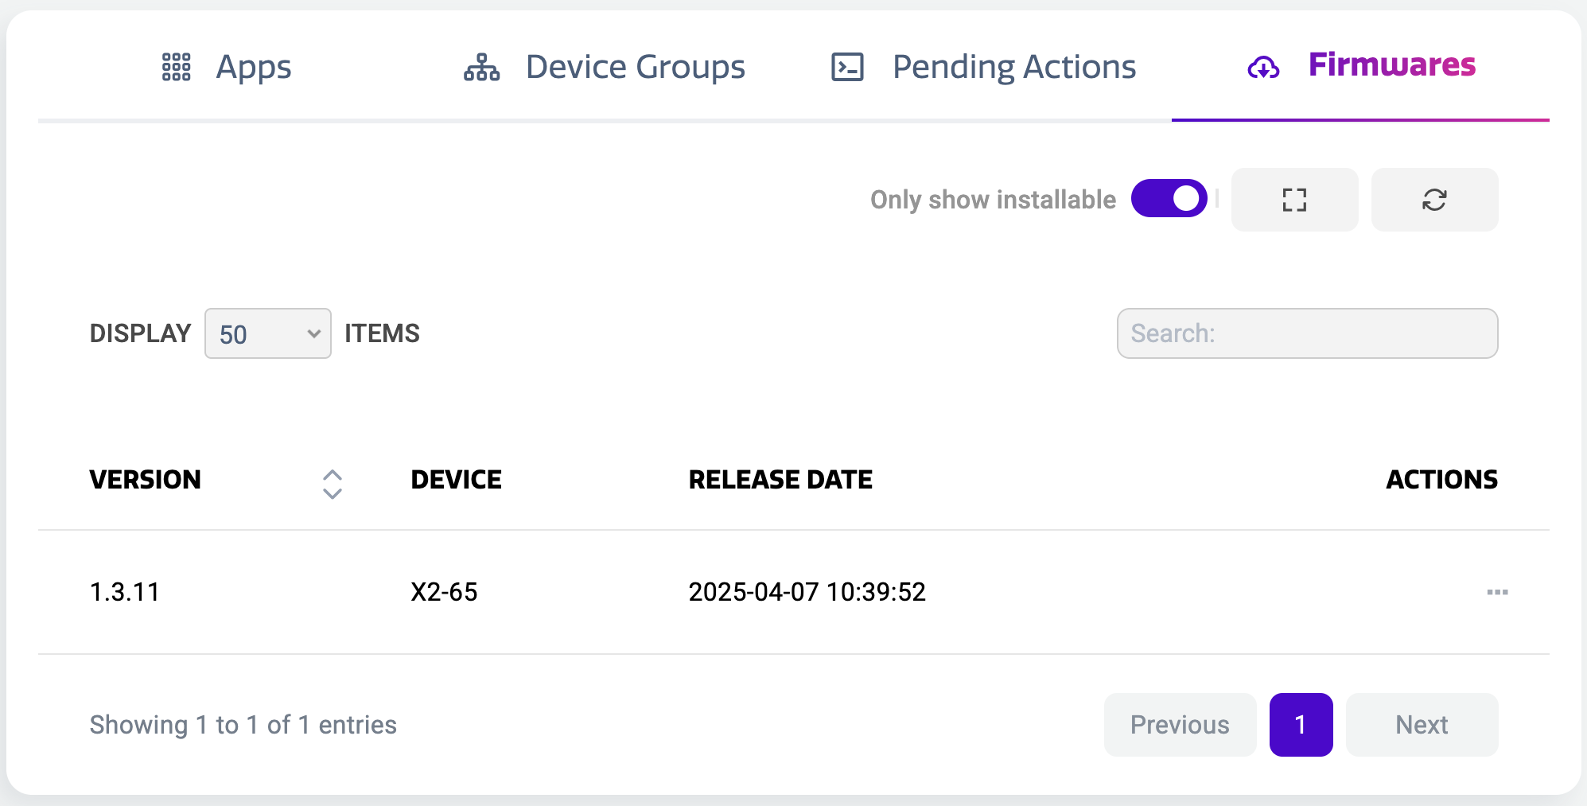Click the Firmwares cloud download icon
Screen dimensions: 1587x806
(1264, 68)
